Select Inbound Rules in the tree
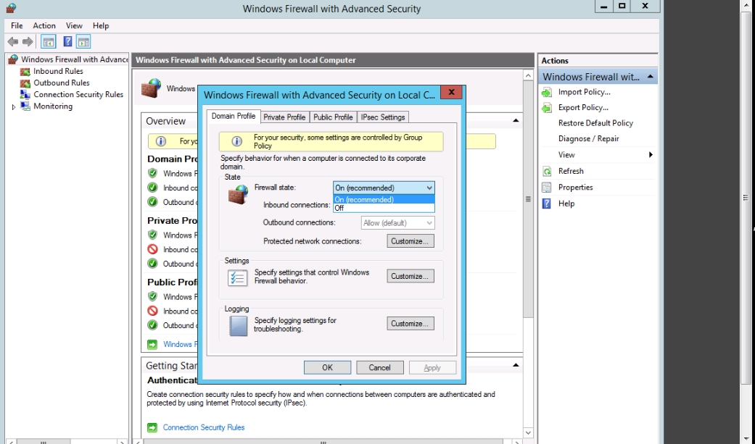 coord(58,71)
